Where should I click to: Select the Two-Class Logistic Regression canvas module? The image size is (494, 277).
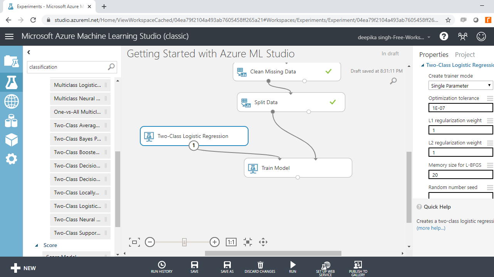click(x=194, y=136)
